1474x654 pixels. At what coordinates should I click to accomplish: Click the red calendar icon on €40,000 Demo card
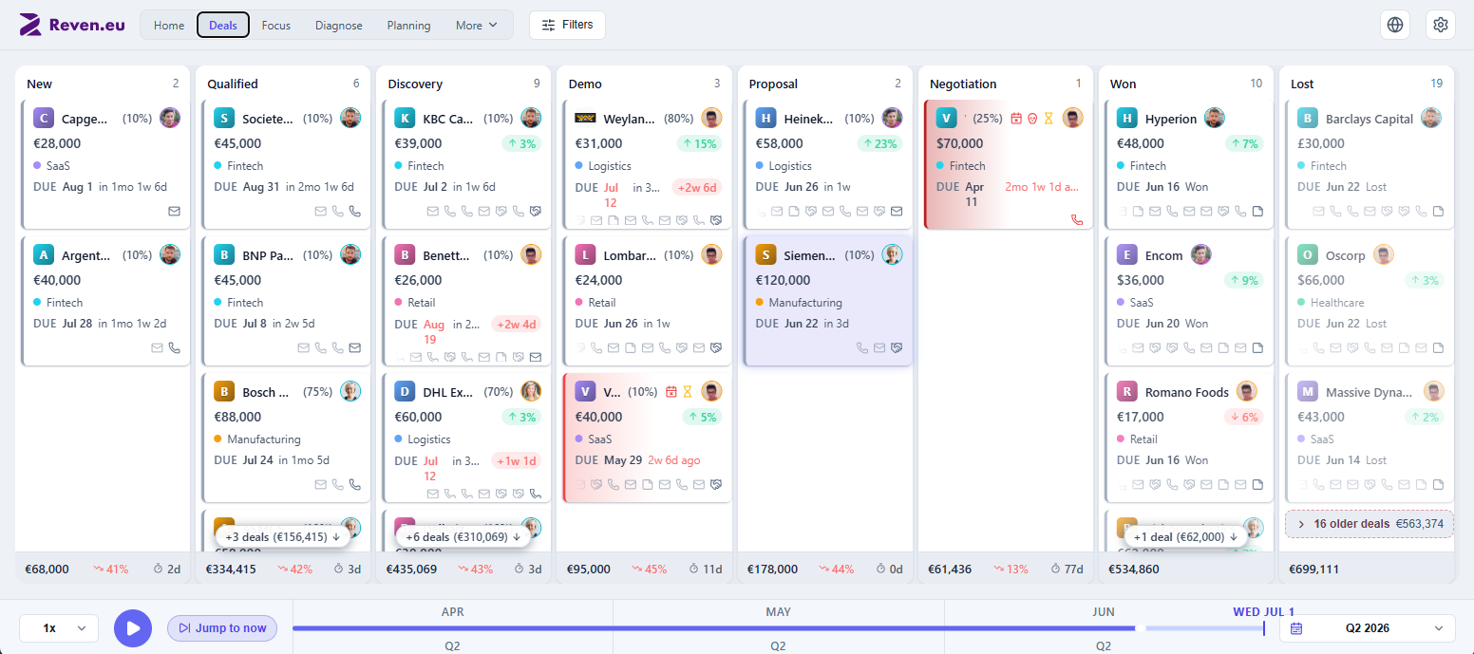click(671, 392)
